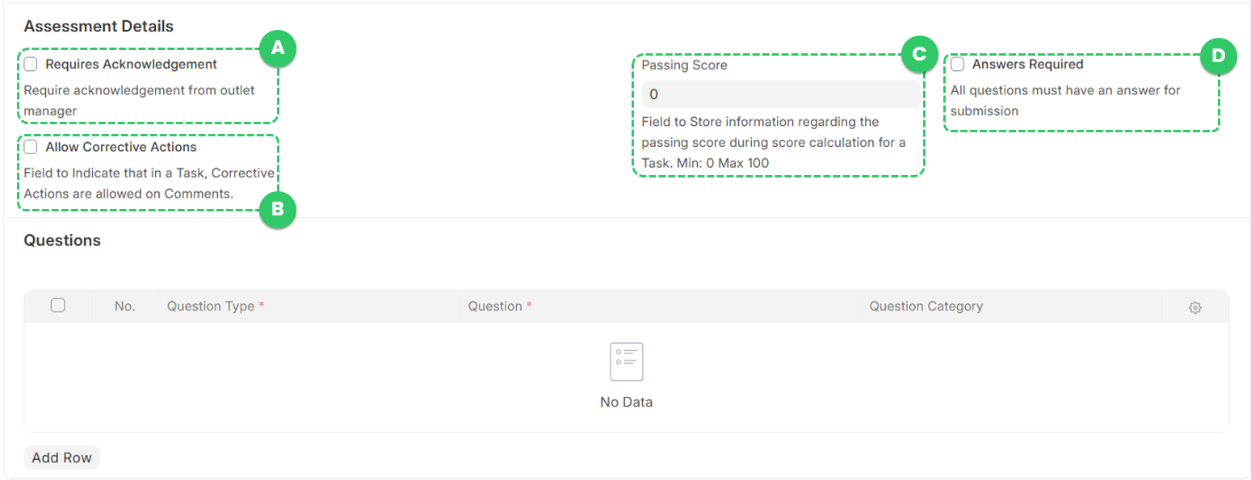Click the green marker badge labeled A

pos(278,48)
